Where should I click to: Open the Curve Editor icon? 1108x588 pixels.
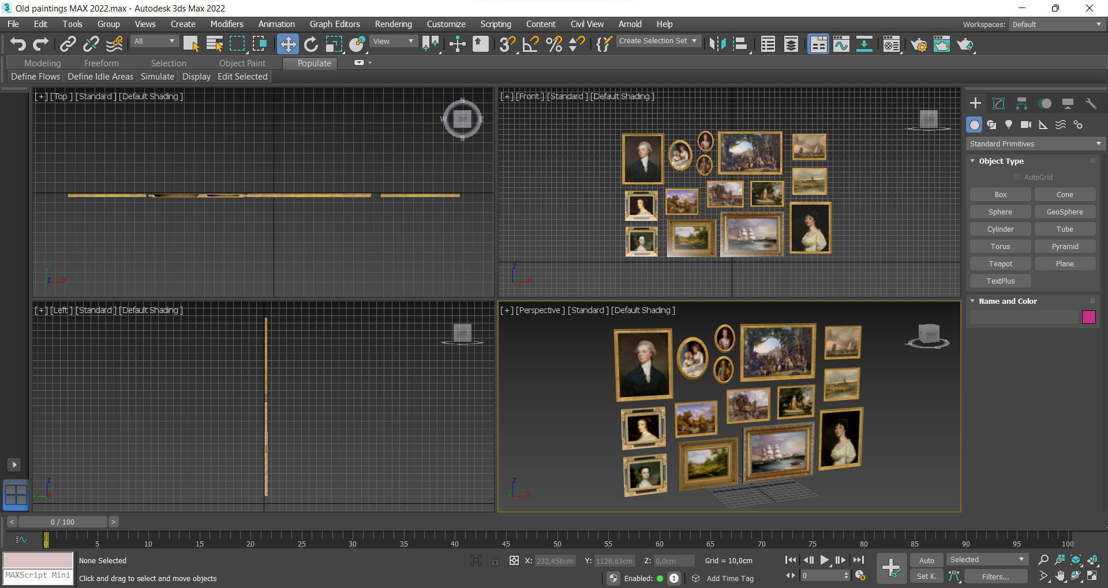pos(841,44)
